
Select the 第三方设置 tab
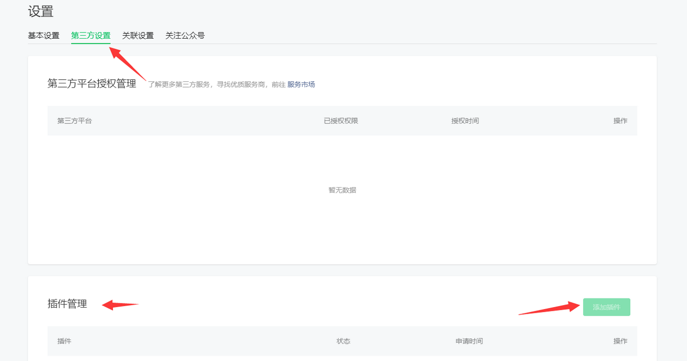91,36
